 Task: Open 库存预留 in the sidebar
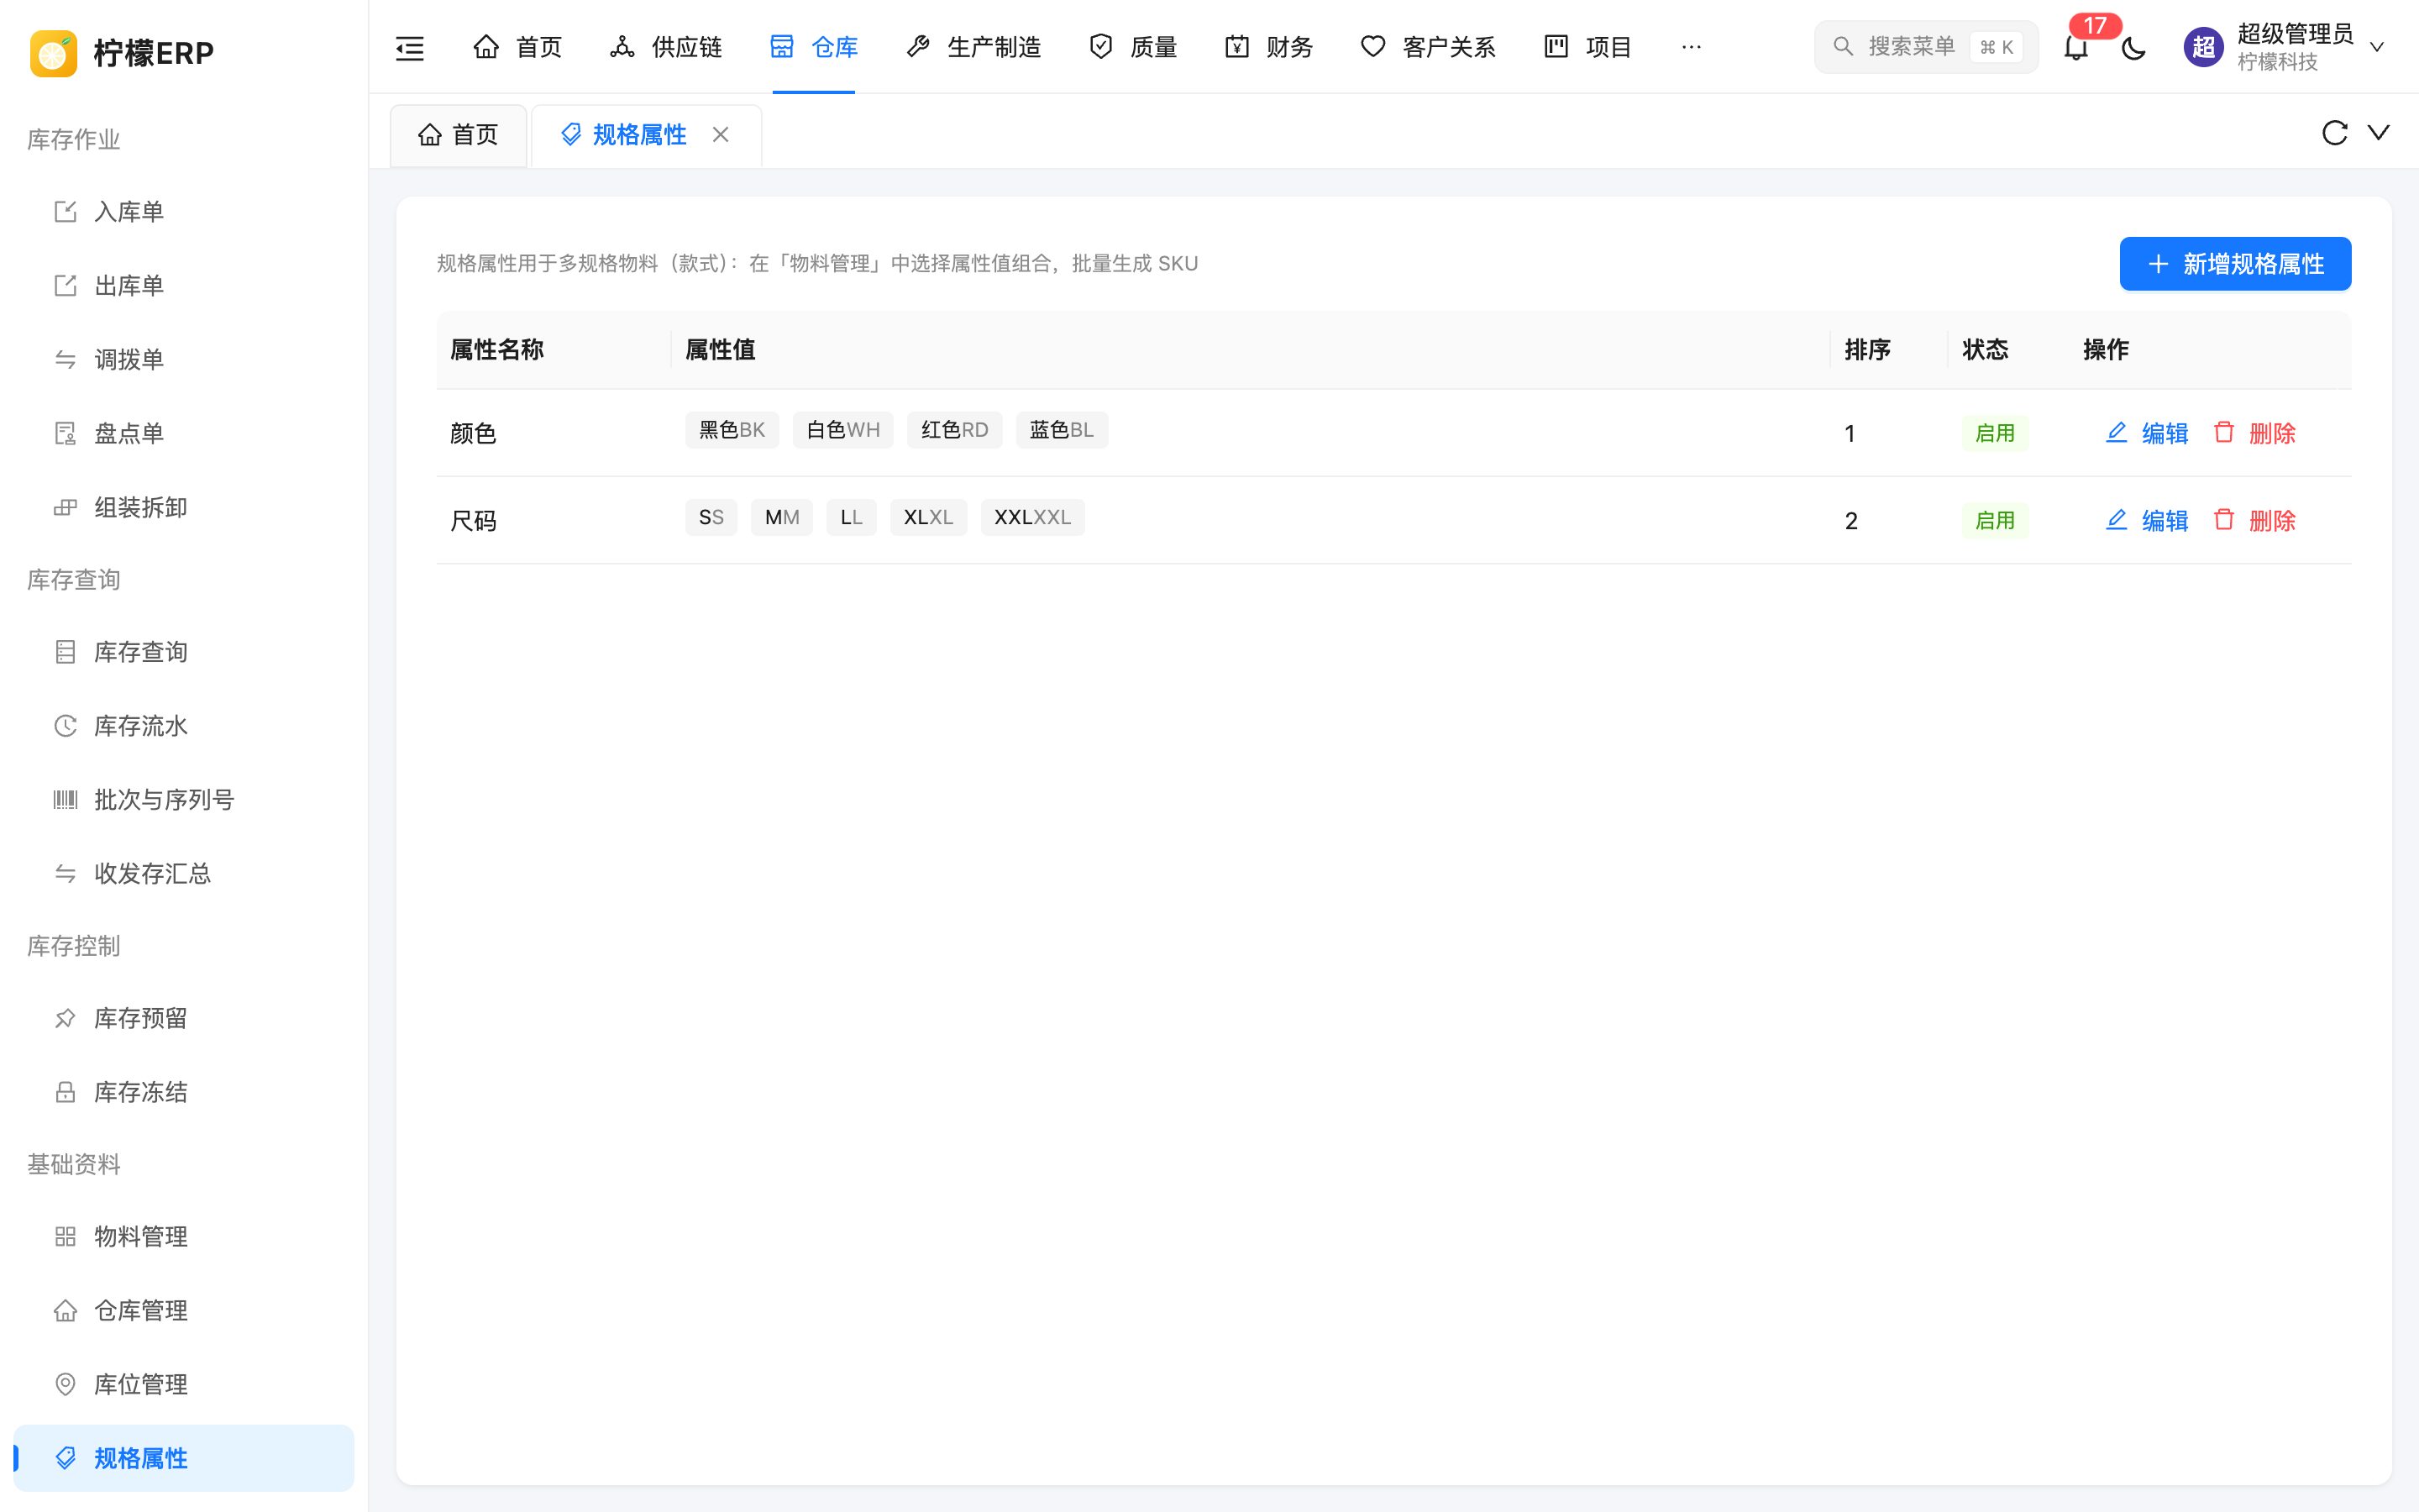pyautogui.click(x=184, y=1018)
